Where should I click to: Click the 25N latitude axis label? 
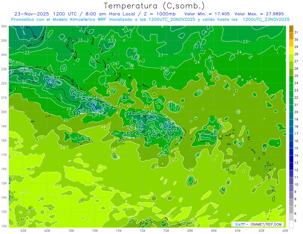(x=4, y=40)
